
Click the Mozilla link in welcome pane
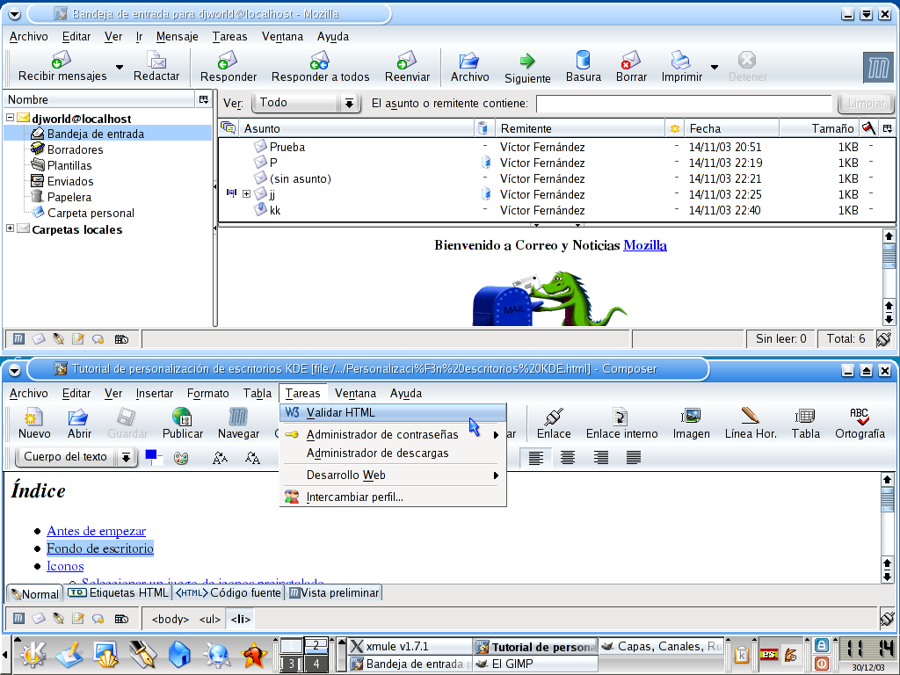[644, 246]
